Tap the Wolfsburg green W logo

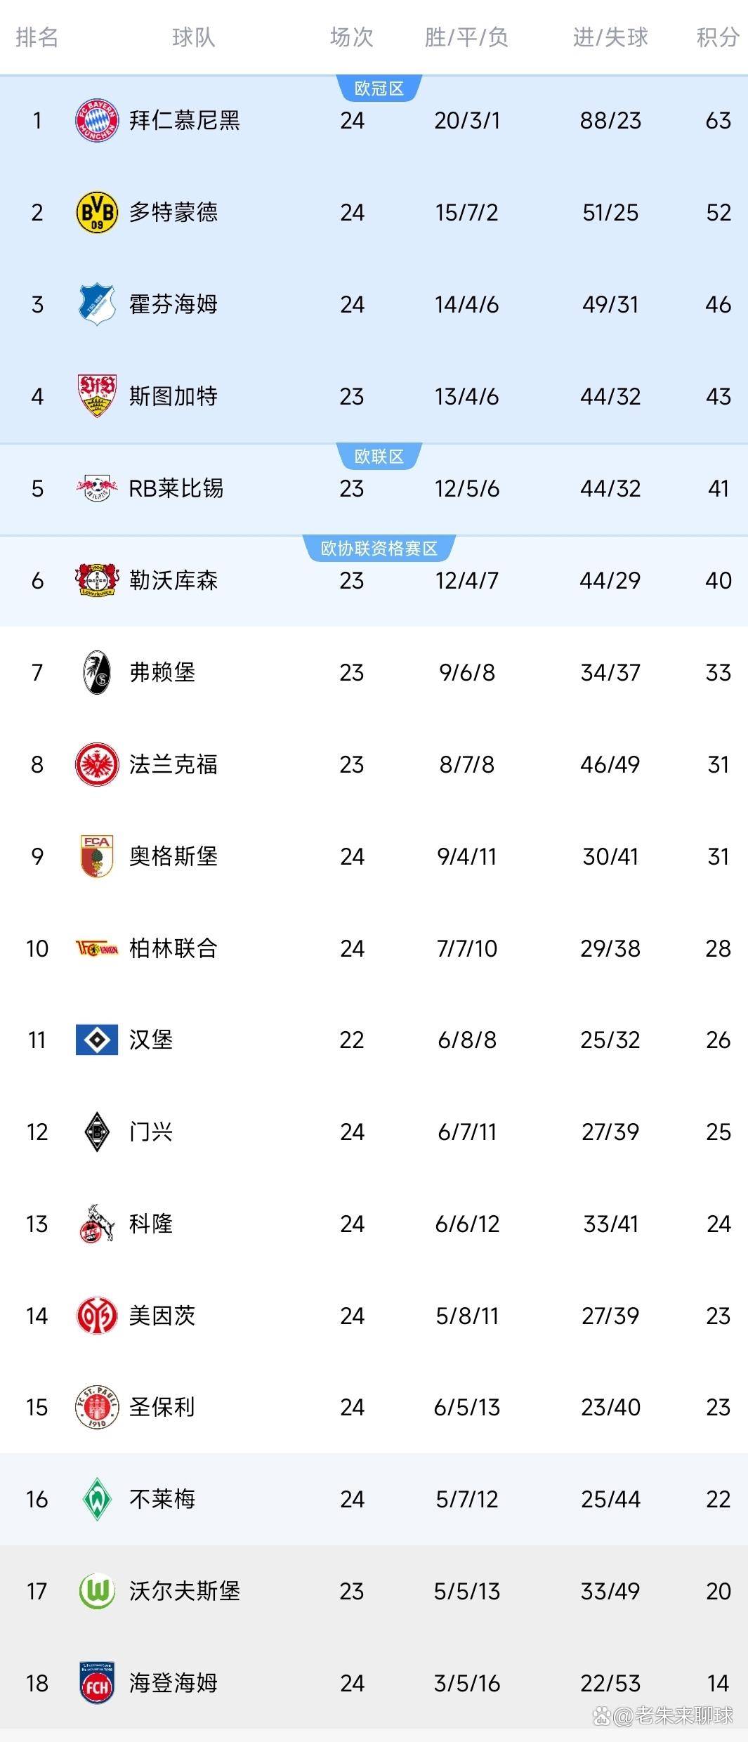click(x=96, y=1591)
